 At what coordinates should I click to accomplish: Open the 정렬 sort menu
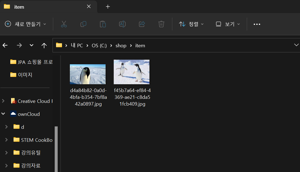[191, 24]
